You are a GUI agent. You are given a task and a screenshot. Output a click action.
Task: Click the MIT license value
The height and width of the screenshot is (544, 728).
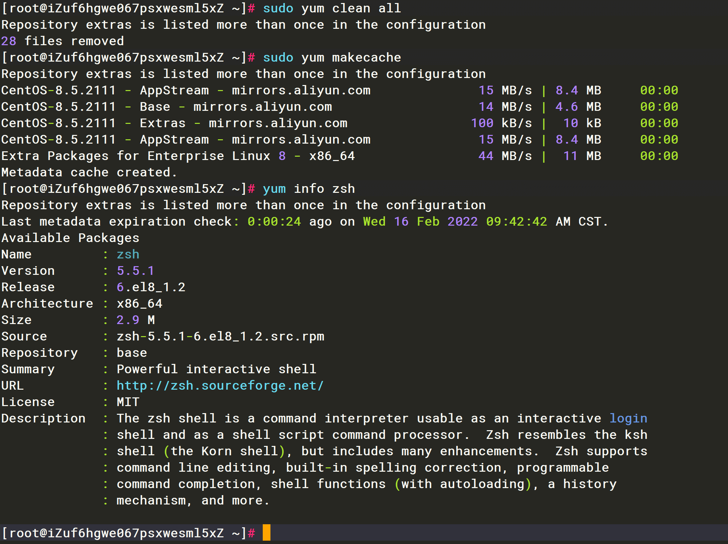click(128, 402)
